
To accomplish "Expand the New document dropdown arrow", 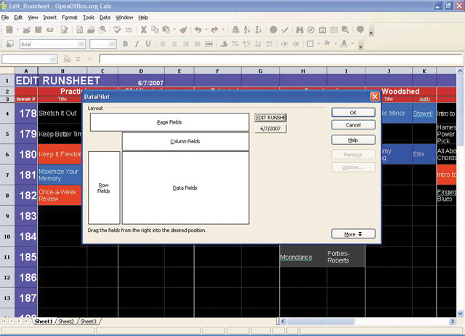I will [x=17, y=30].
